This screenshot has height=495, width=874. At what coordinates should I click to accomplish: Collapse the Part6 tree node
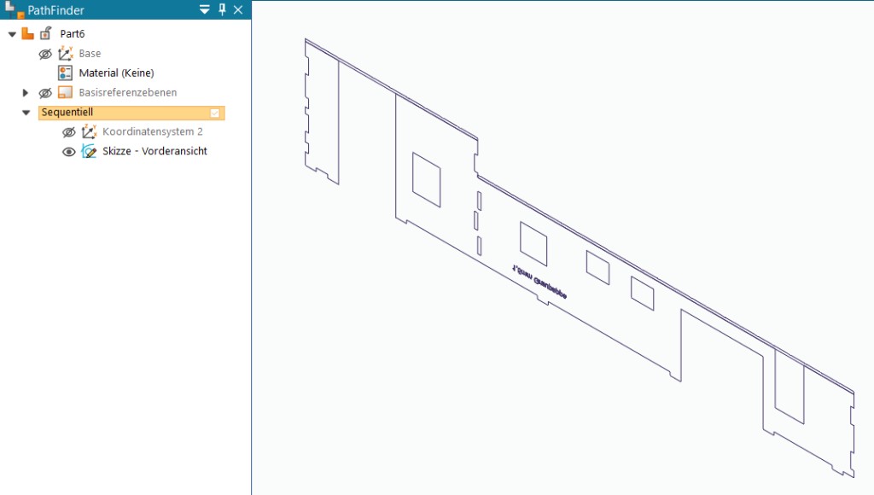pos(12,34)
